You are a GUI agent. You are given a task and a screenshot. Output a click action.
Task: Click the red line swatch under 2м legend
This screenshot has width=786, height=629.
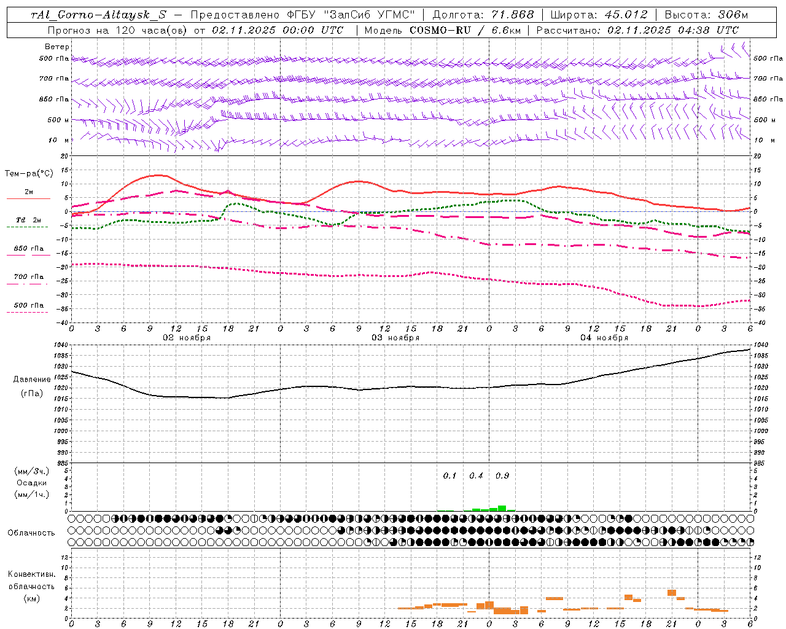(x=28, y=199)
